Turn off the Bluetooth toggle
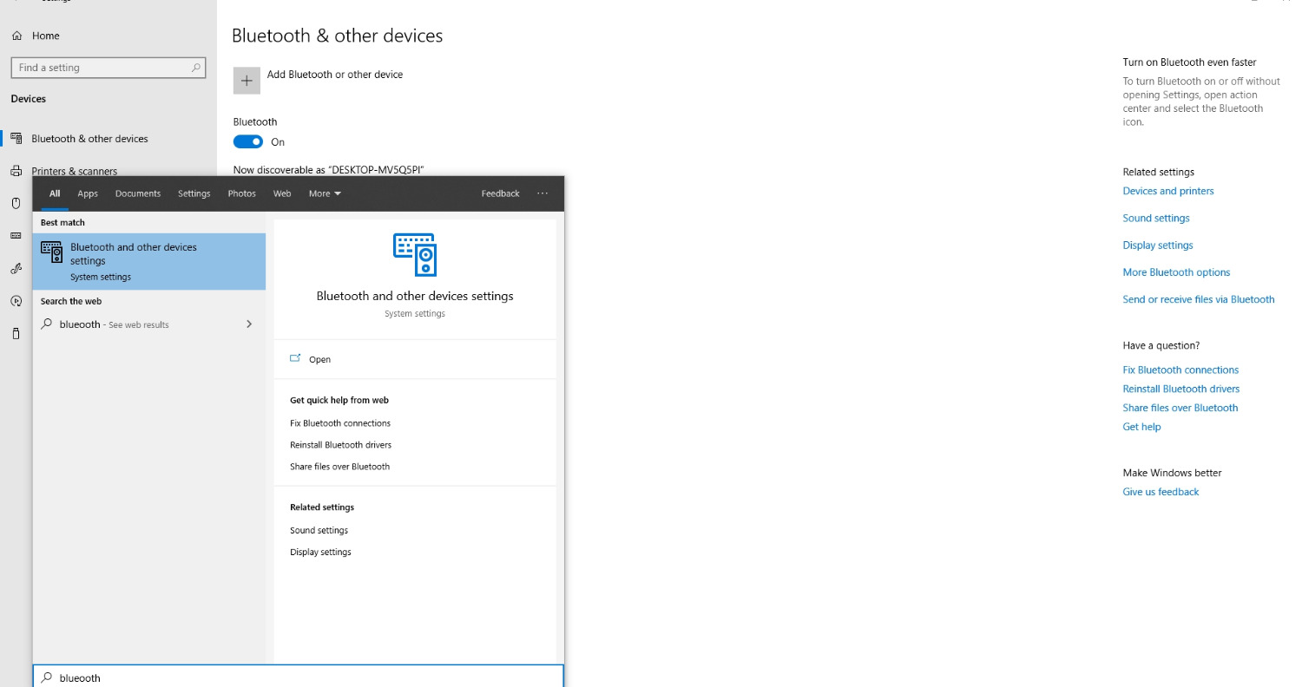 pos(247,141)
